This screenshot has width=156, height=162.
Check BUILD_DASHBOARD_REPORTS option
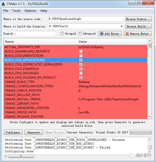point(81,51)
